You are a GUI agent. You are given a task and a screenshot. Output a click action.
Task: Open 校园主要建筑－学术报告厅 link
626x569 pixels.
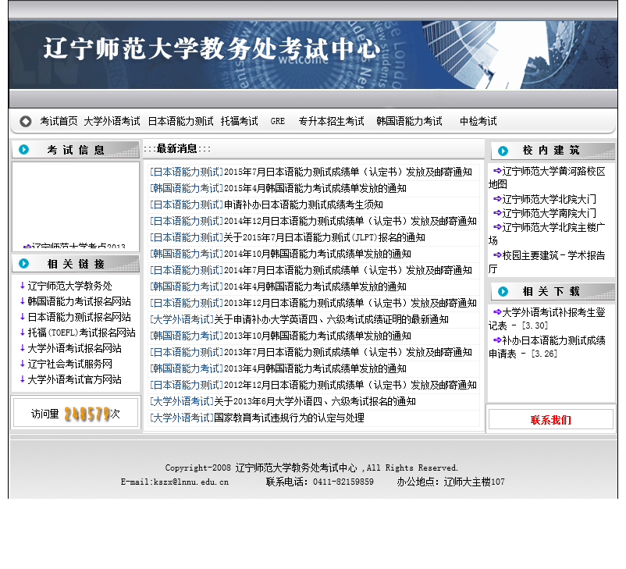pyautogui.click(x=547, y=261)
